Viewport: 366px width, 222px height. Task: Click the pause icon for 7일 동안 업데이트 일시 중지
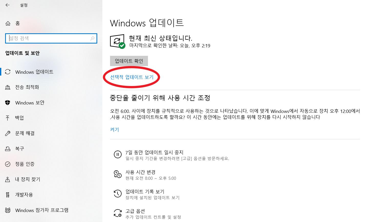pyautogui.click(x=117, y=154)
